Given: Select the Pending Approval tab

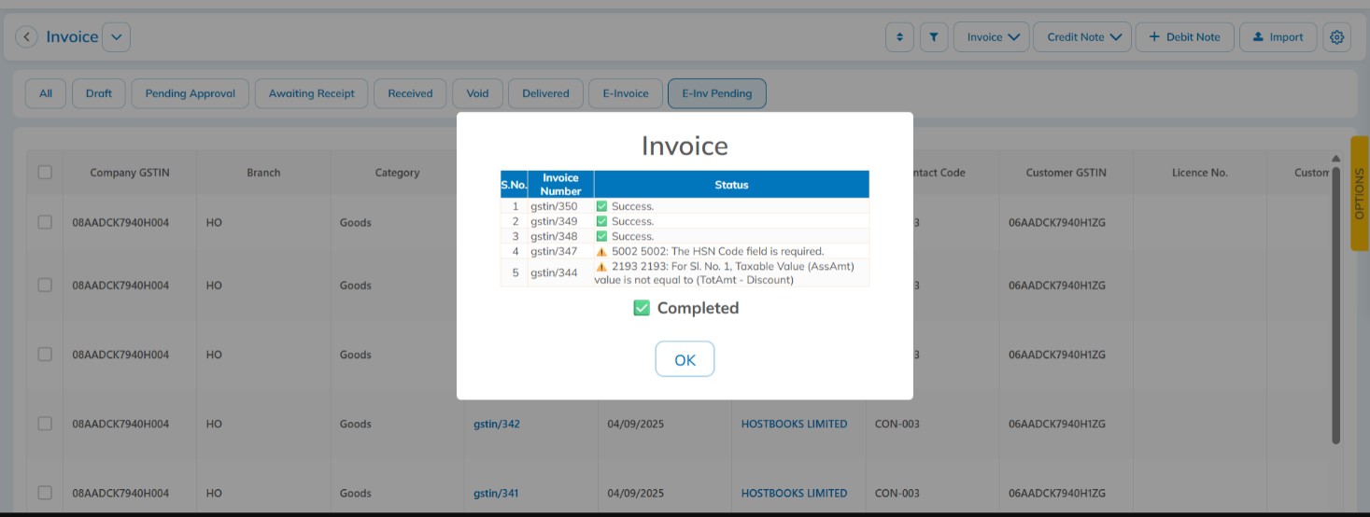Looking at the screenshot, I should coord(191,93).
